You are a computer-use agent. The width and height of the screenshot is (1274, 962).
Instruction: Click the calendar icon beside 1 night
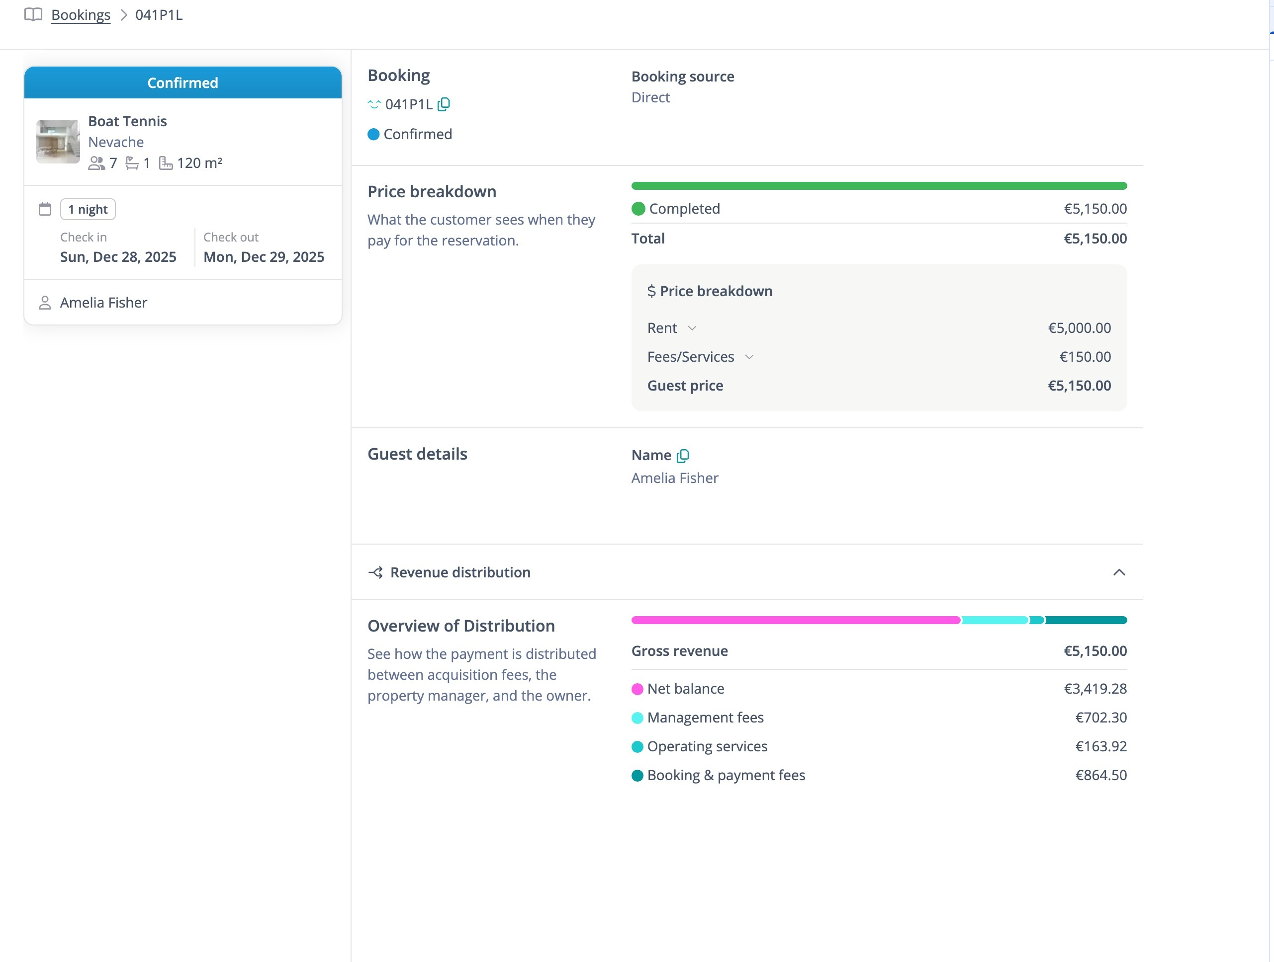[45, 209]
